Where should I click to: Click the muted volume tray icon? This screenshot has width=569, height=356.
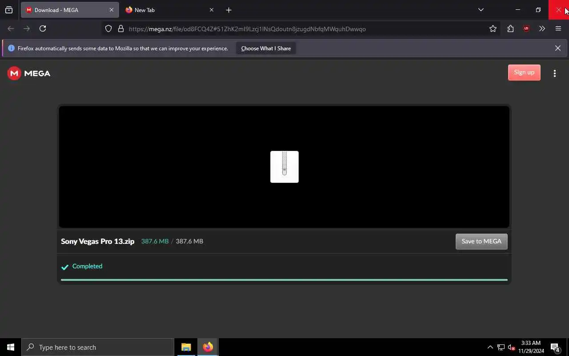coord(511,347)
